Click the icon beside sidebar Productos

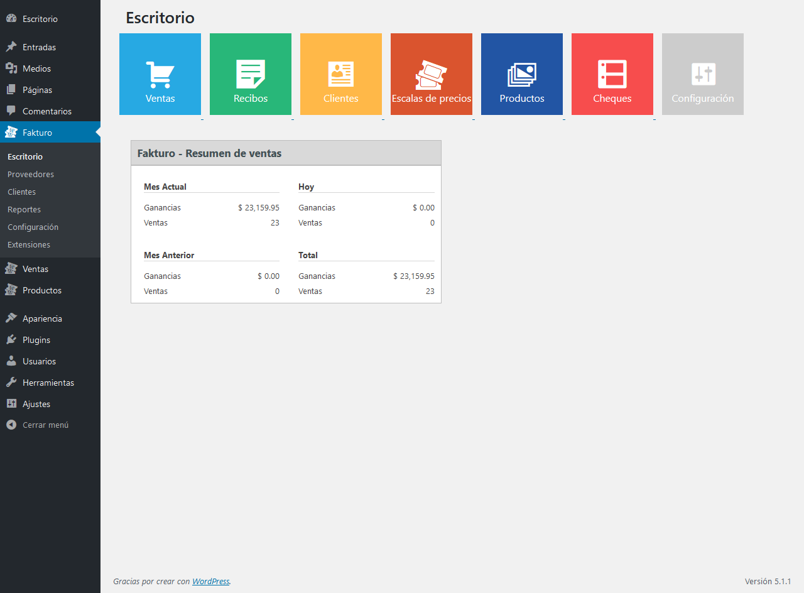pyautogui.click(x=11, y=290)
